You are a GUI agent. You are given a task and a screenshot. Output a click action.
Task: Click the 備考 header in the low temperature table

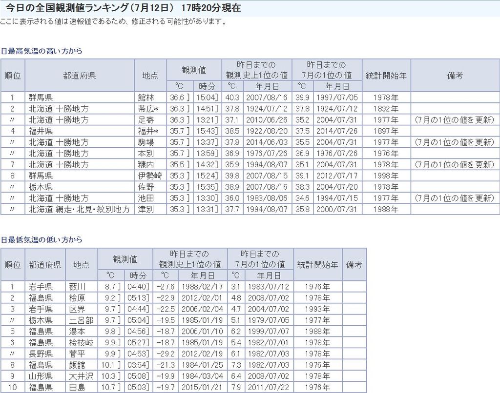(x=354, y=265)
